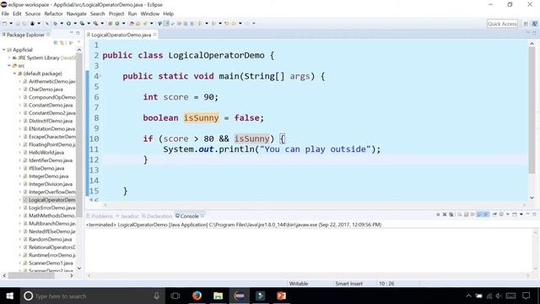Screen dimensions: 540x304
Task: Collapse the Appficial project node
Action: (3, 50)
